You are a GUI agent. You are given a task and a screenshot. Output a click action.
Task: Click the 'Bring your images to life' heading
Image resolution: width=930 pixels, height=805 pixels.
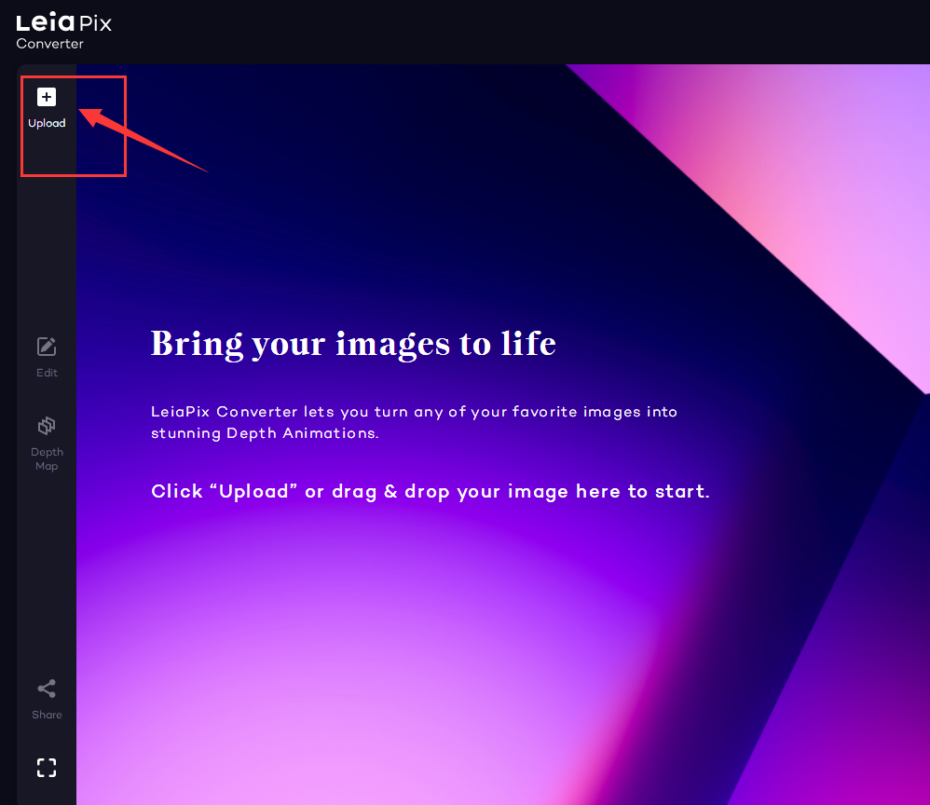[353, 344]
